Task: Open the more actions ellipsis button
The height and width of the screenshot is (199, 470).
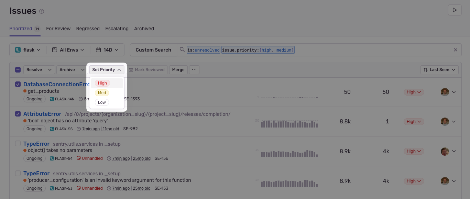Action: 194,70
